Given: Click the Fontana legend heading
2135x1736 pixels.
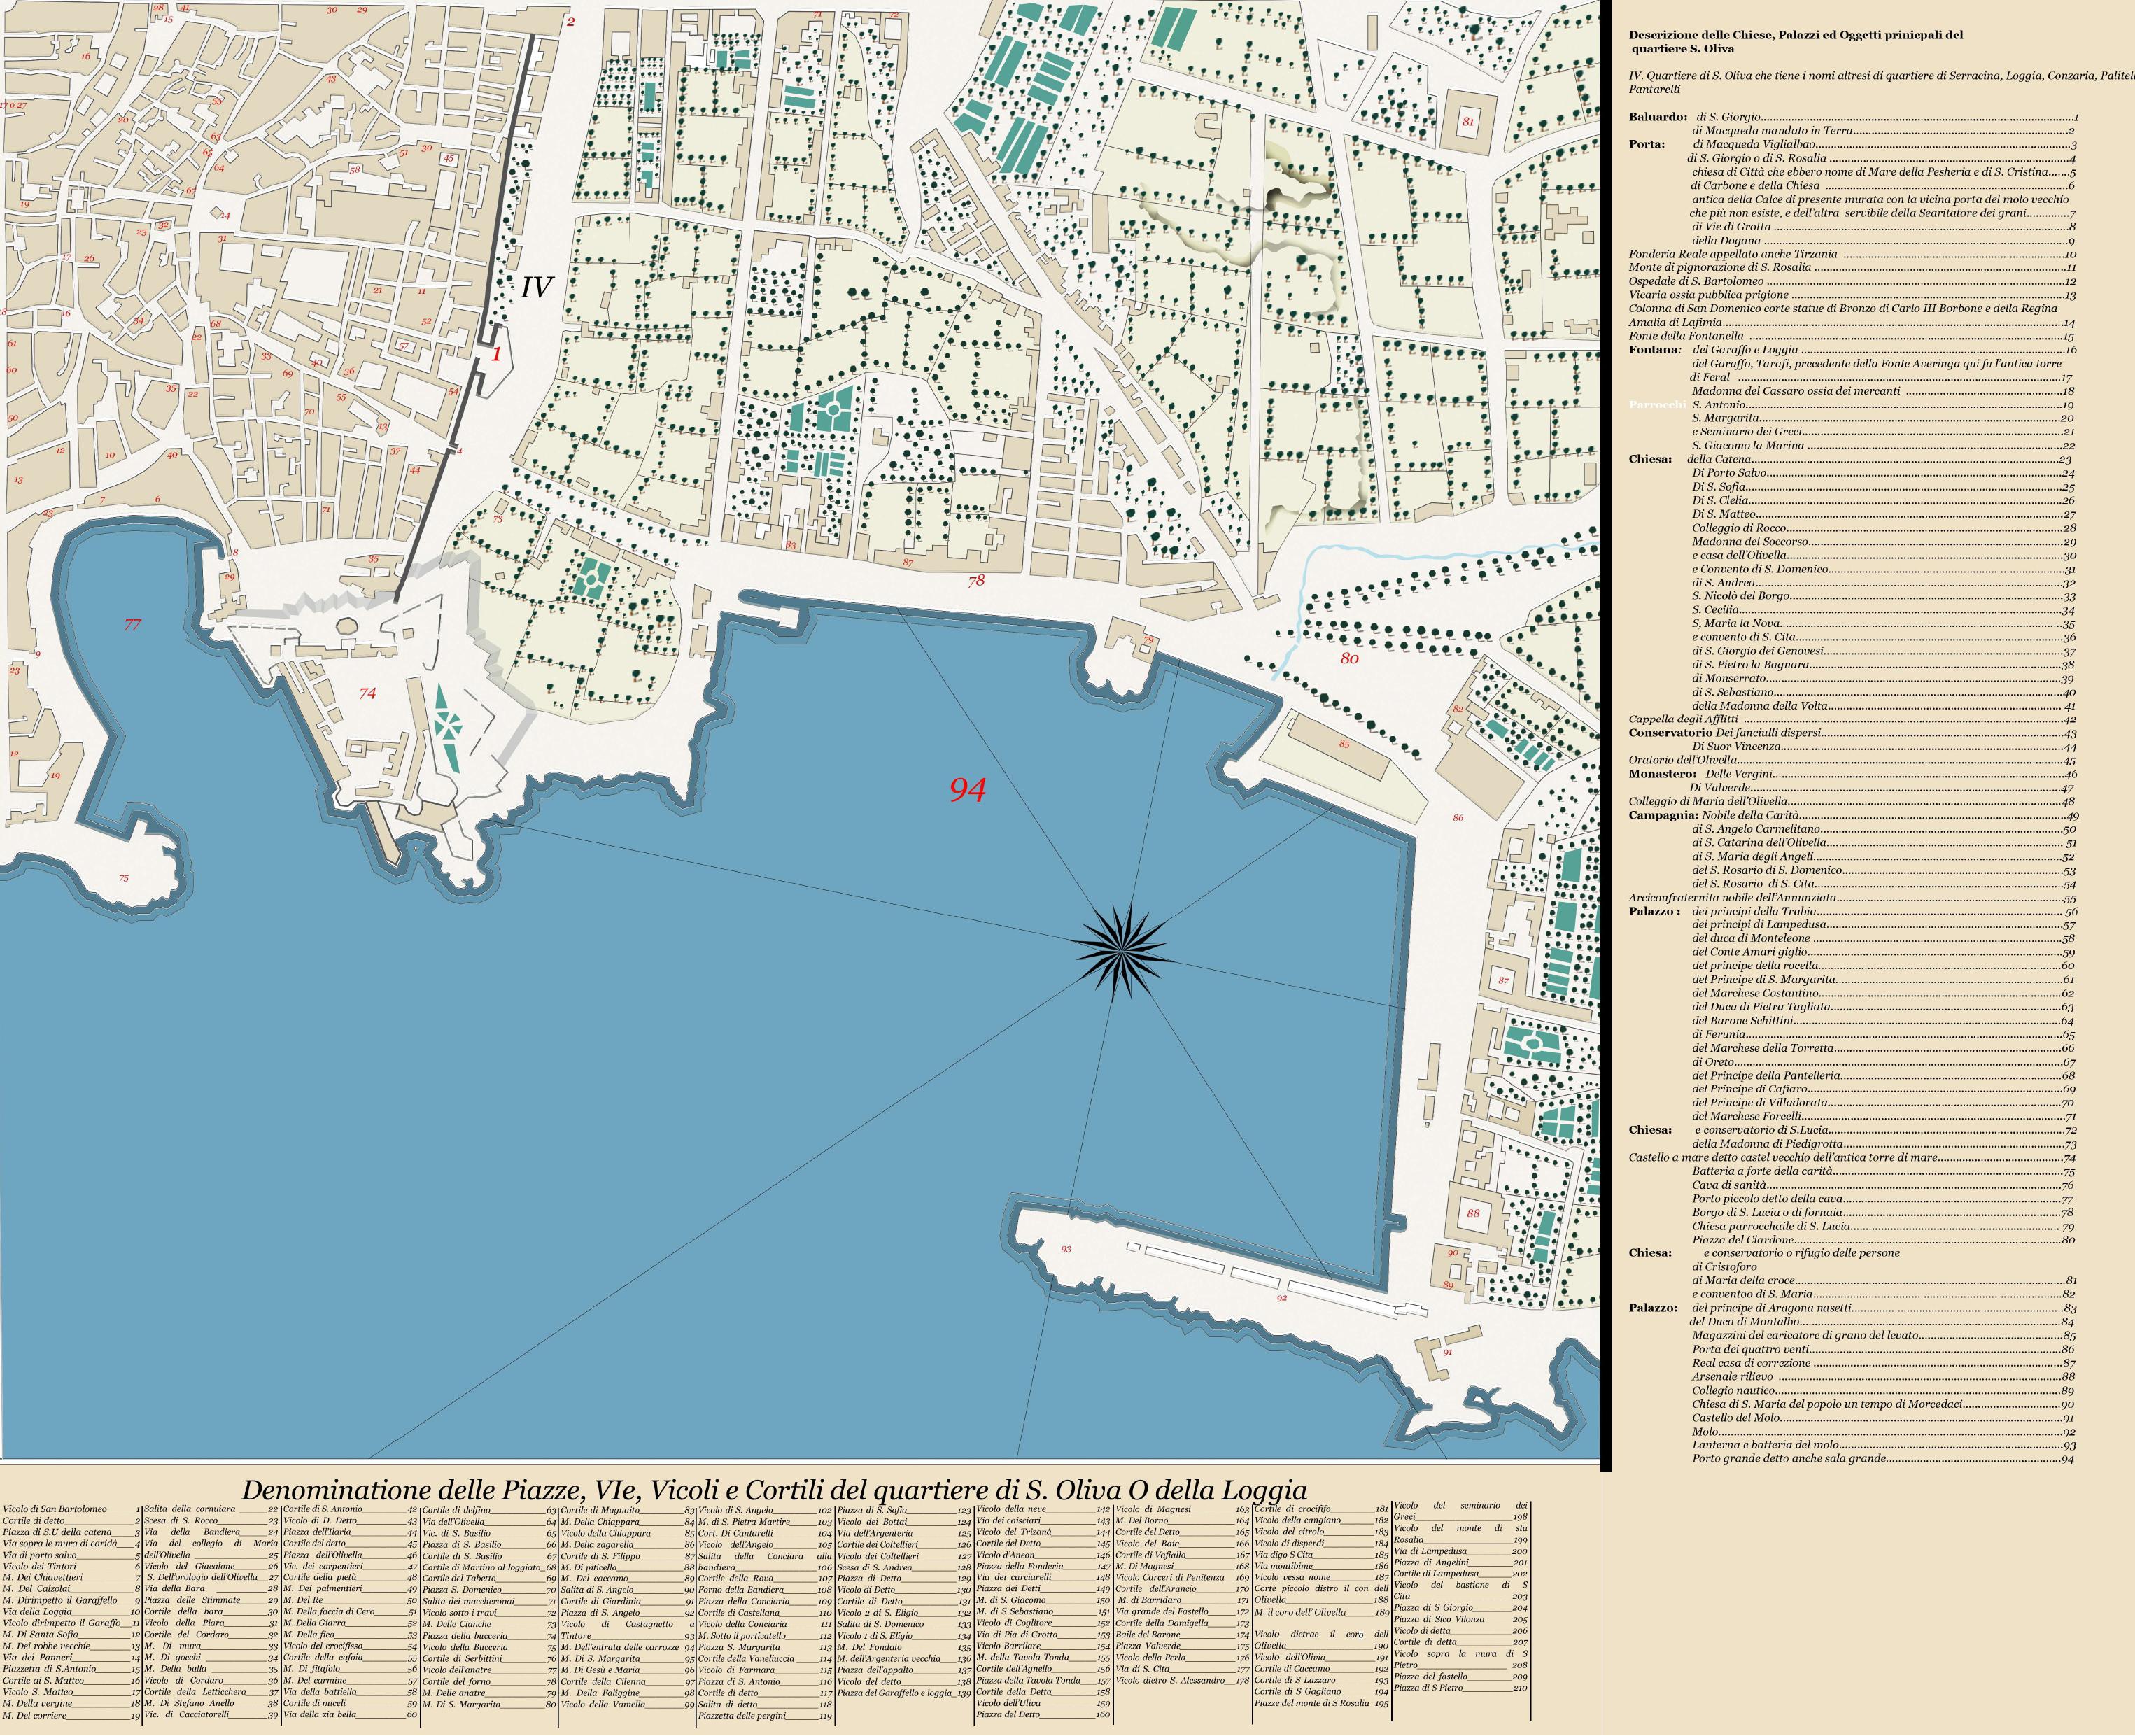Looking at the screenshot, I should click(x=1654, y=350).
